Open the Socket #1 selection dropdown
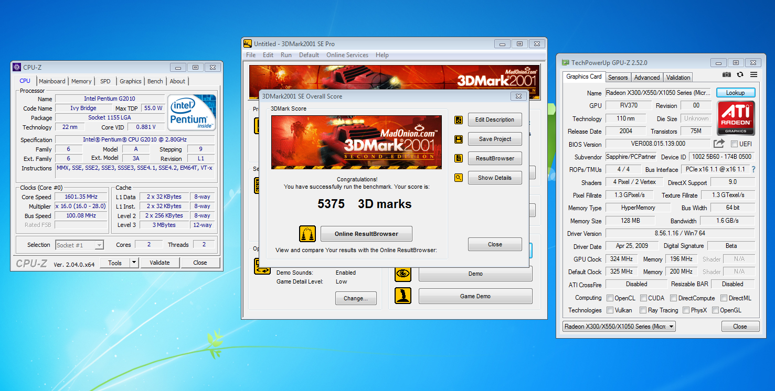Image resolution: width=775 pixels, height=391 pixels. click(79, 245)
